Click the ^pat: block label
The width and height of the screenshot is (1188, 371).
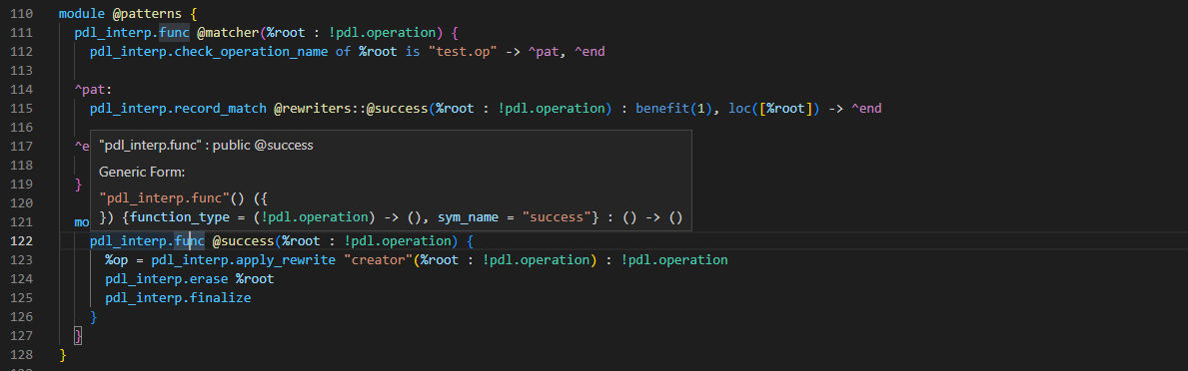93,89
